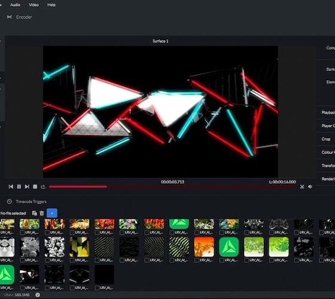Expand the Transform section
The width and height of the screenshot is (335, 299).
328,166
